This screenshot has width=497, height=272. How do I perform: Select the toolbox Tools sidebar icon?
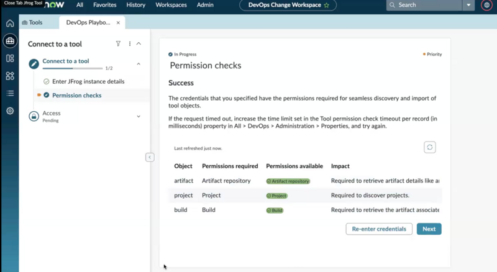(10, 41)
